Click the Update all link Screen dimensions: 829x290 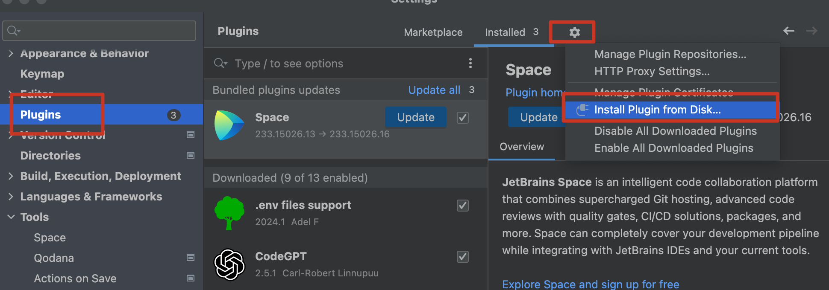coord(434,90)
